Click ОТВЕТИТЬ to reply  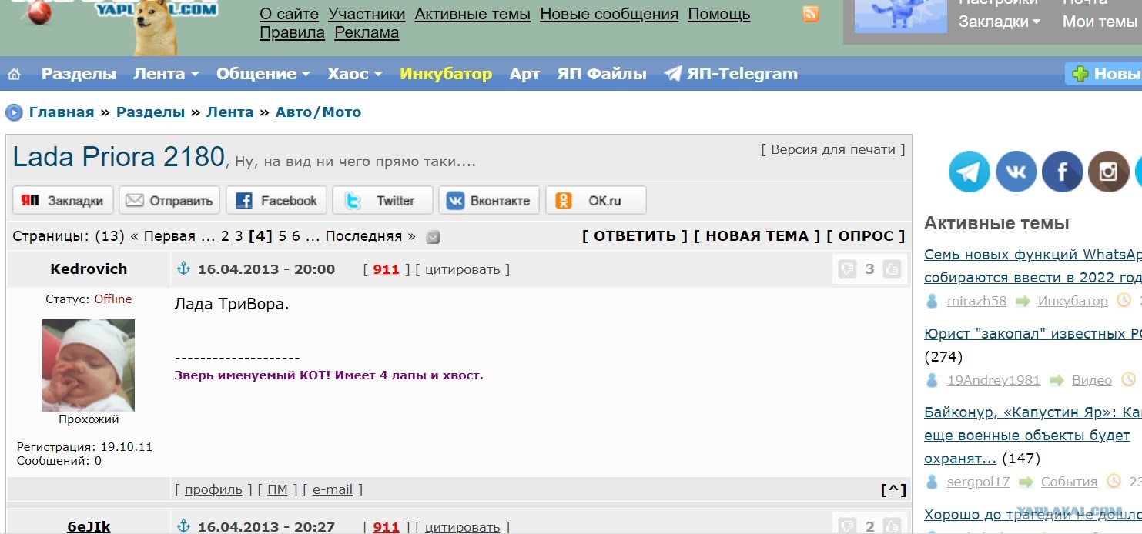635,236
